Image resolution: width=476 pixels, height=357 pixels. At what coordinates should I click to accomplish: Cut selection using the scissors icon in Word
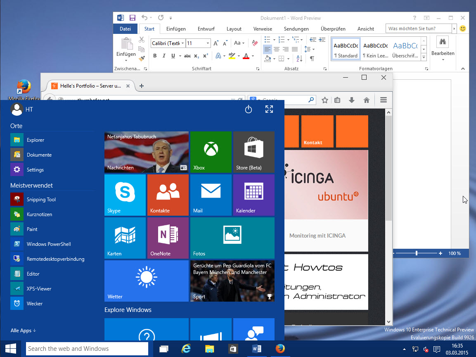(142, 40)
